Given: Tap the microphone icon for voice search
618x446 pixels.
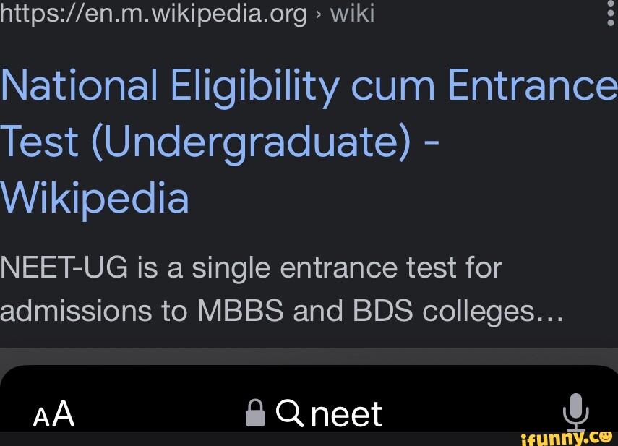Looking at the screenshot, I should click(576, 412).
